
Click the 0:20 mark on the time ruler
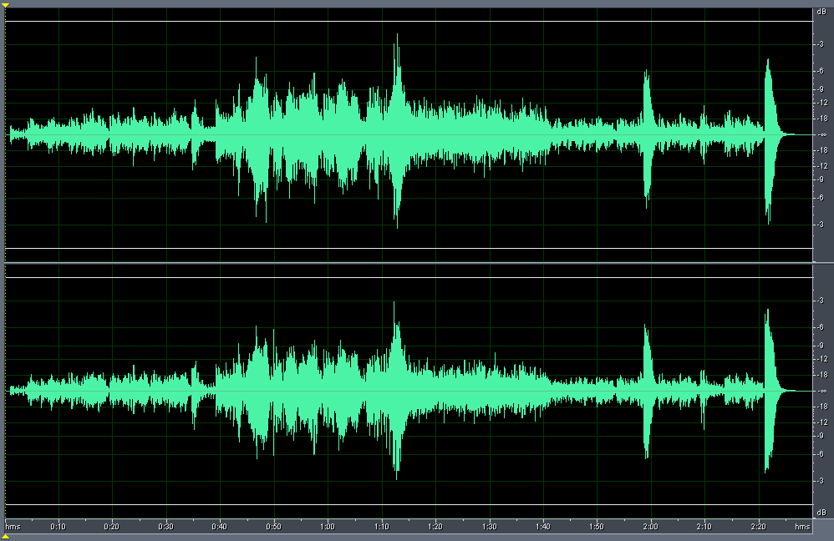pos(112,527)
